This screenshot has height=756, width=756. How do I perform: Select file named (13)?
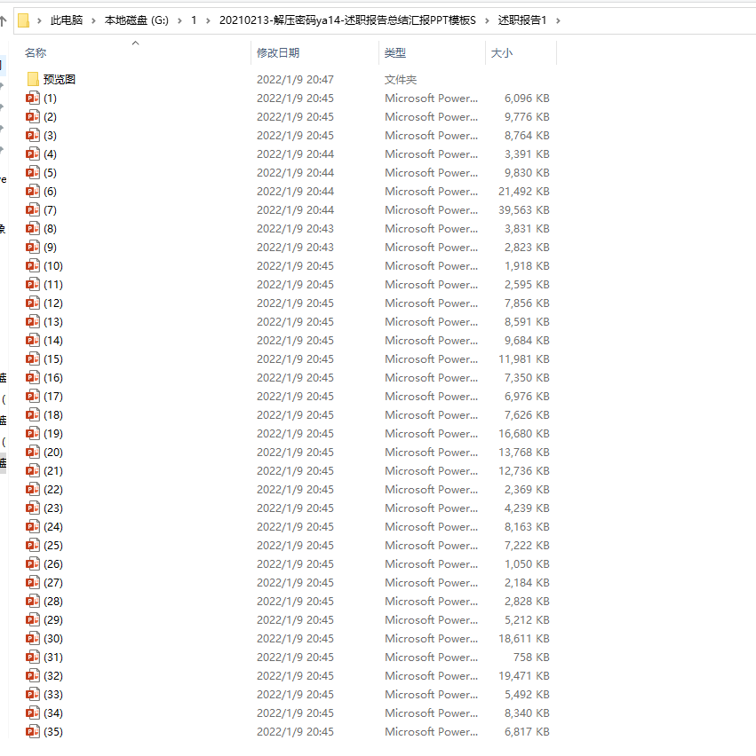point(53,321)
